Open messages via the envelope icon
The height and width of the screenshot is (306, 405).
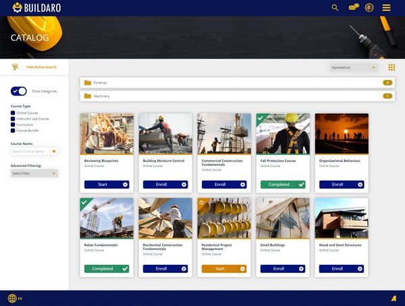tap(353, 7)
